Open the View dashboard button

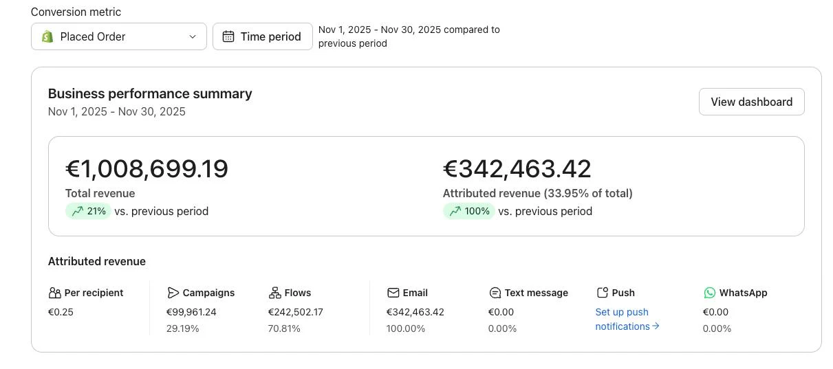point(751,102)
